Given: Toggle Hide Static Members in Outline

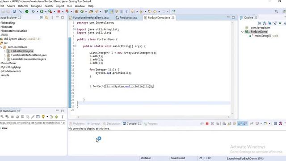Looking at the screenshot, I should click(275, 23).
